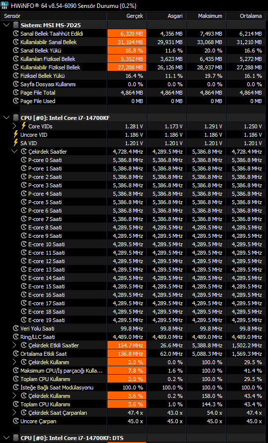Image resolution: width=268 pixels, height=443 pixels.
Task: Click the Asgari column header
Action: (166, 16)
